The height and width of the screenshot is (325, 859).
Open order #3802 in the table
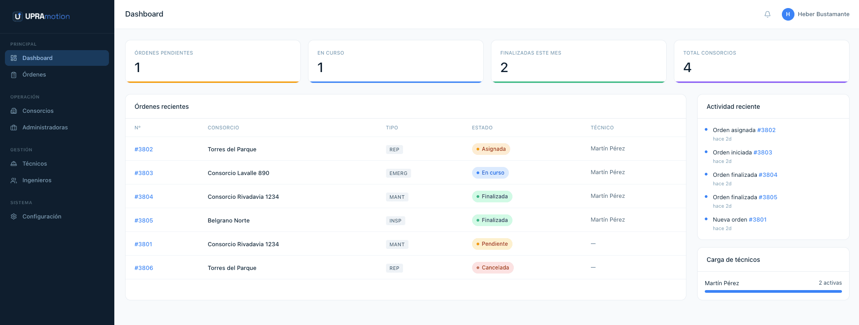[143, 150]
